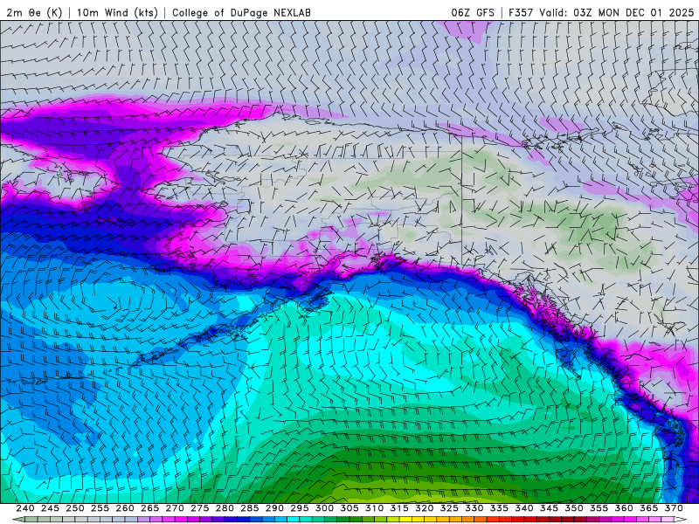
Task: Click the 360 value on the color scale
Action: coord(624,508)
